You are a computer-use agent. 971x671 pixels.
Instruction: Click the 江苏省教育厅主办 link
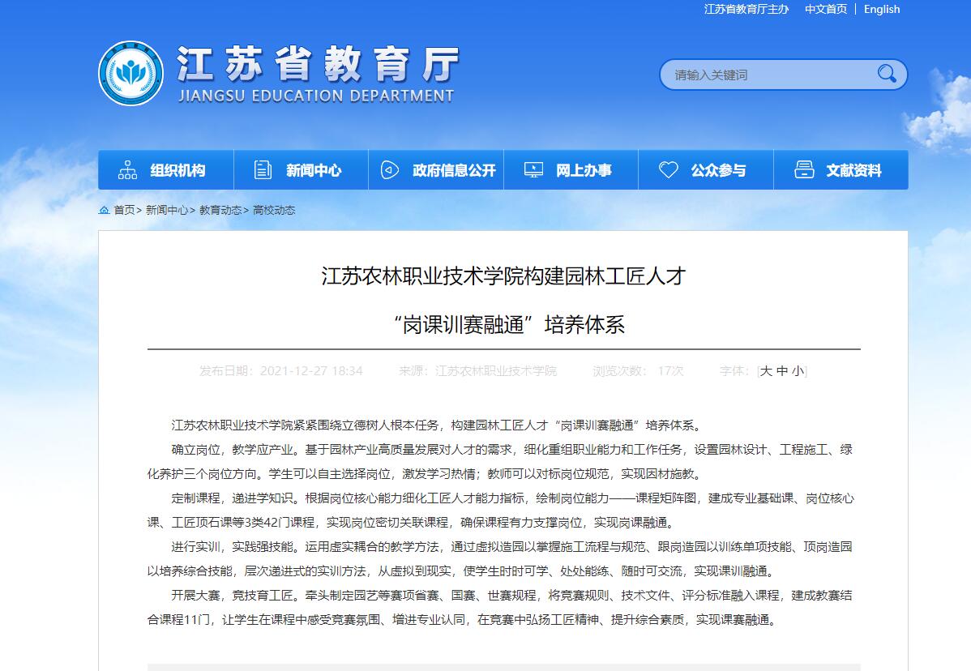click(746, 9)
